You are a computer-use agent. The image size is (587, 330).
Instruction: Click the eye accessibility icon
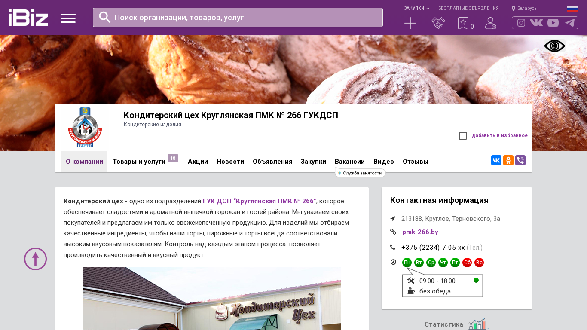pos(554,46)
